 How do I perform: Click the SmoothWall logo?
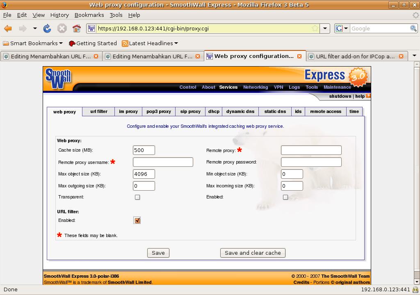pos(58,78)
